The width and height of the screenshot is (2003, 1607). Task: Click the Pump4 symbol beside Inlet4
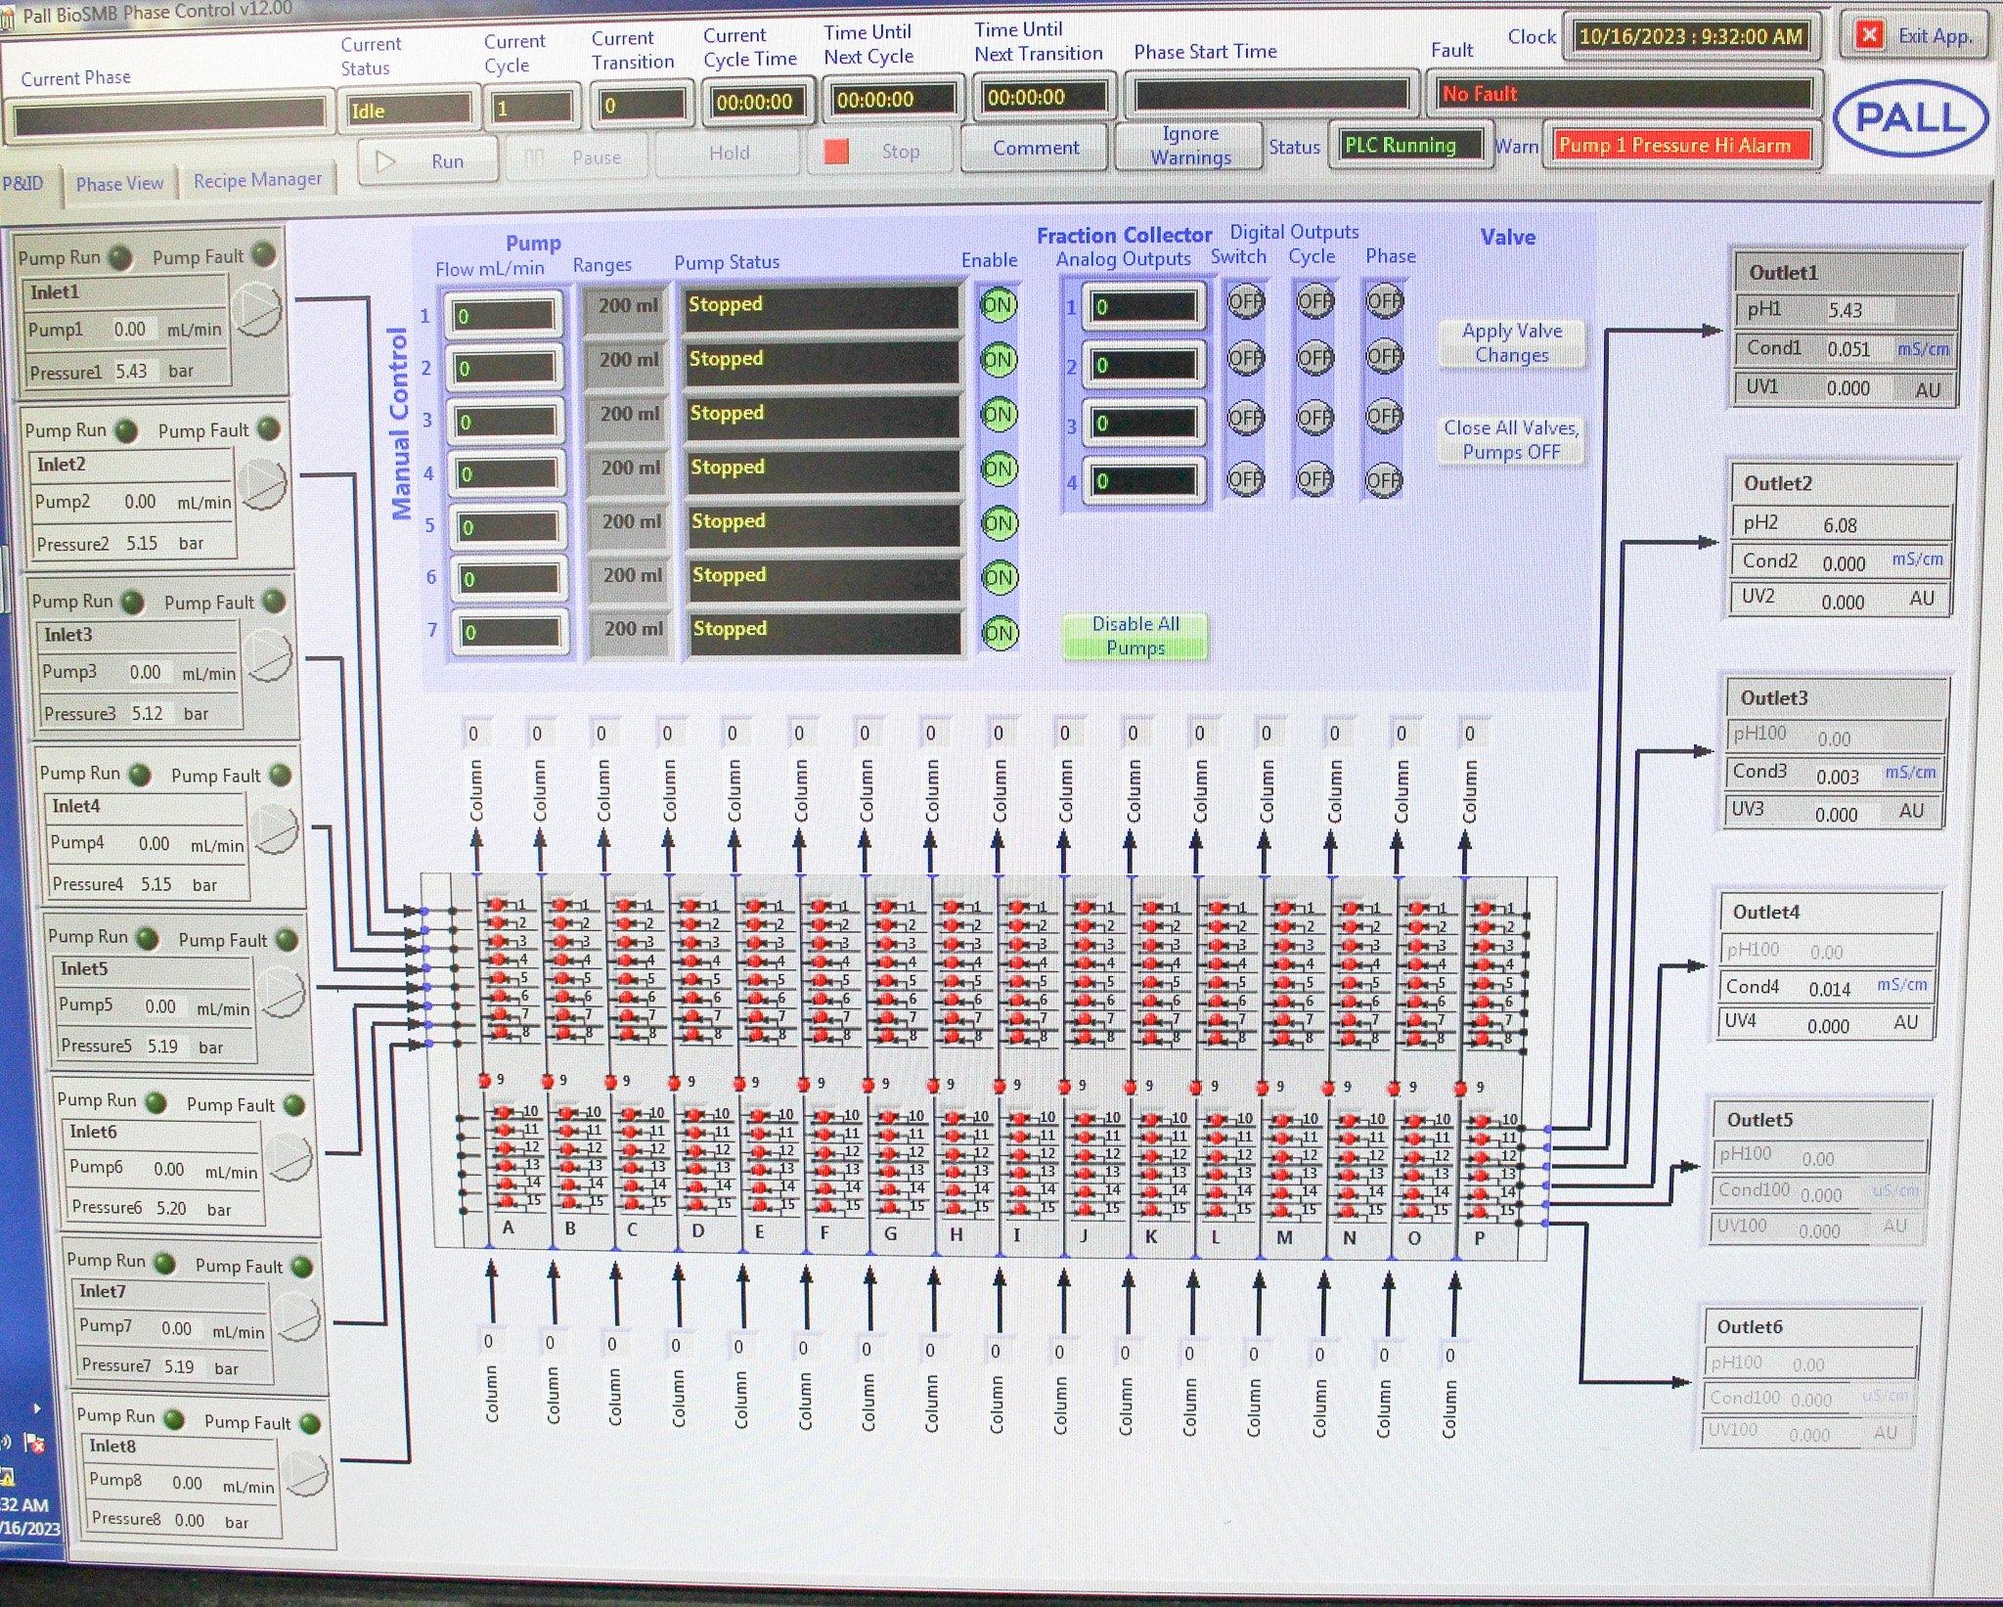(275, 830)
